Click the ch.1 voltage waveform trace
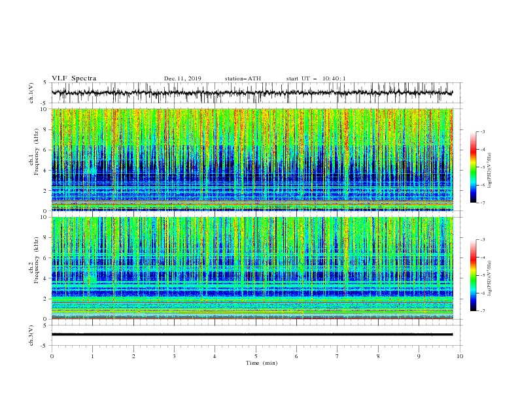This screenshot has width=518, height=400. [x=252, y=93]
